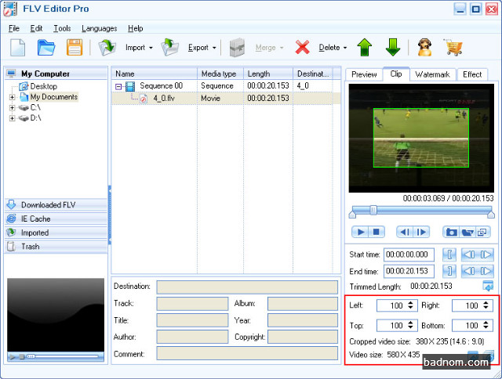The image size is (502, 379).
Task: Click the Comment input field
Action: [x=247, y=353]
